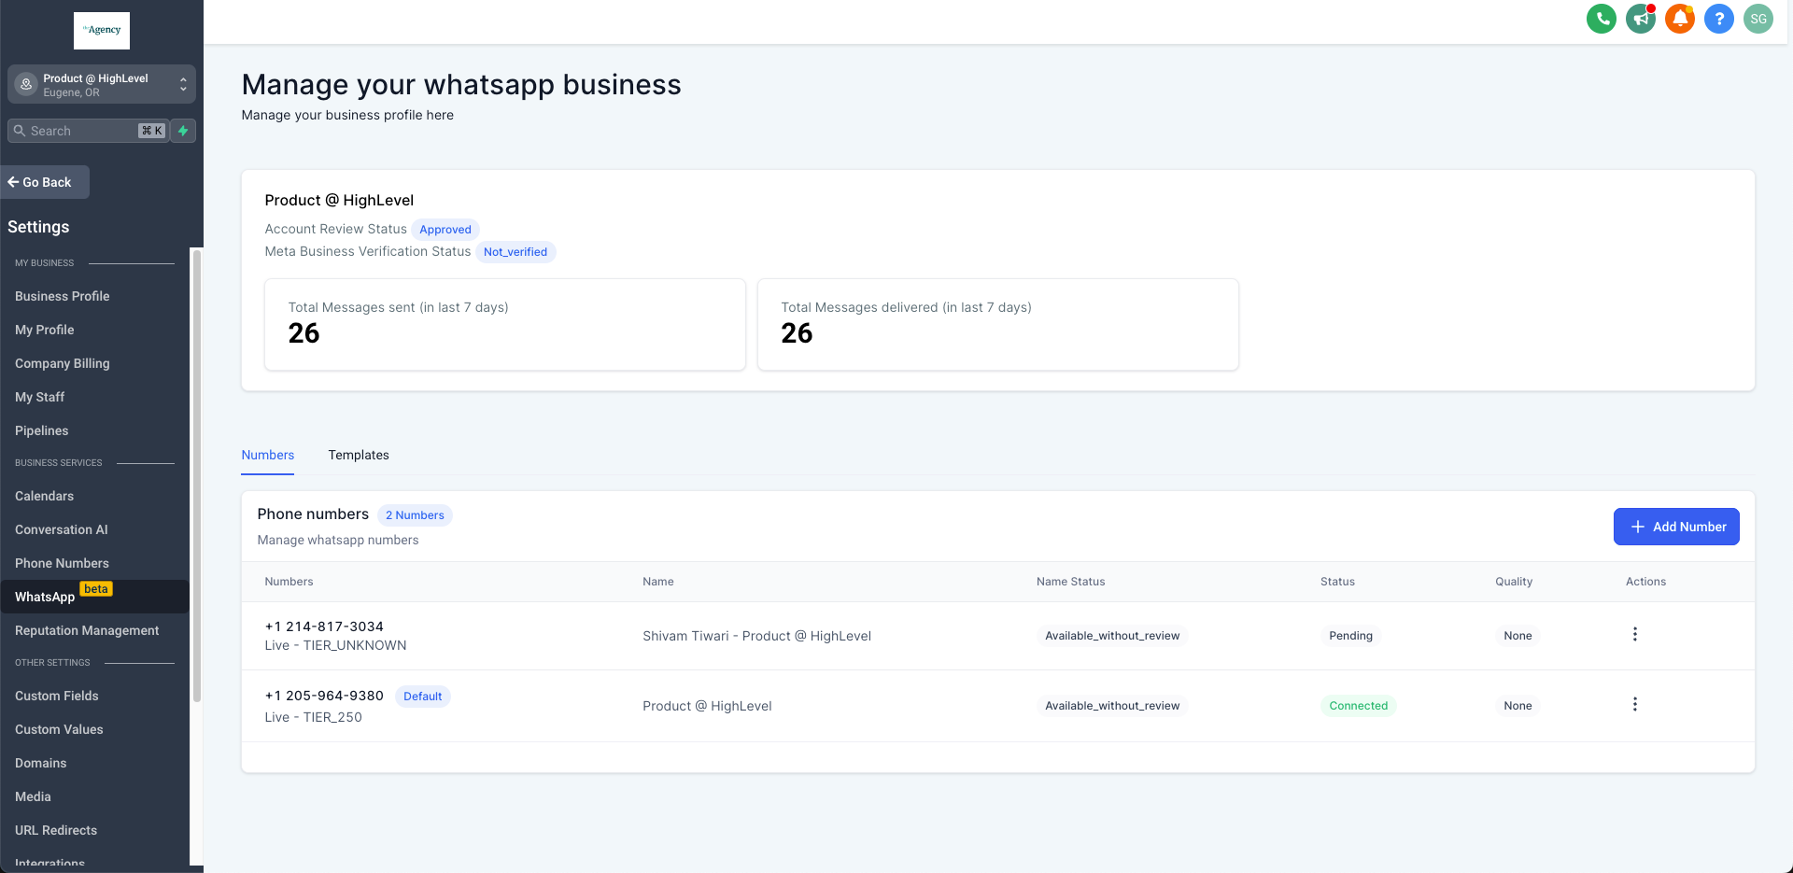Click the Quality column header

click(1514, 582)
